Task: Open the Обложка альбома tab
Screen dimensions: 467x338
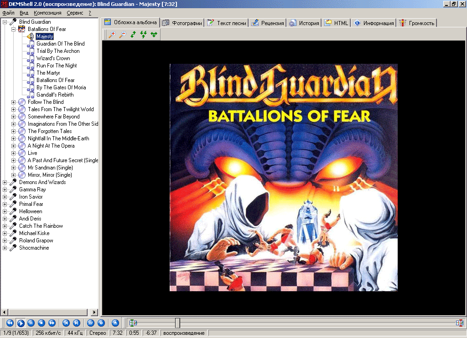Action: 131,22
